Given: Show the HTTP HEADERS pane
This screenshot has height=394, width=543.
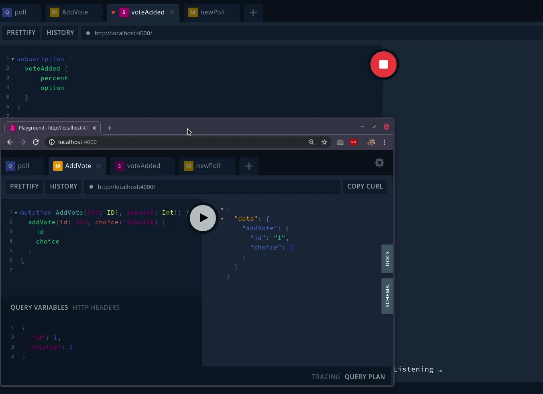Looking at the screenshot, I should 96,308.
